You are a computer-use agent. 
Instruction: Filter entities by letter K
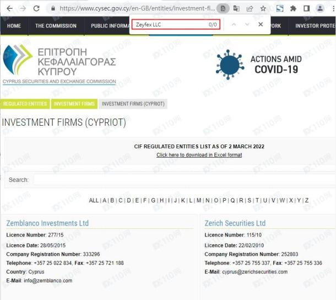183,200
